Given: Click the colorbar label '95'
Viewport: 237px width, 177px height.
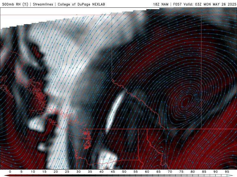Looking at the screenshot, I should tap(227, 172).
